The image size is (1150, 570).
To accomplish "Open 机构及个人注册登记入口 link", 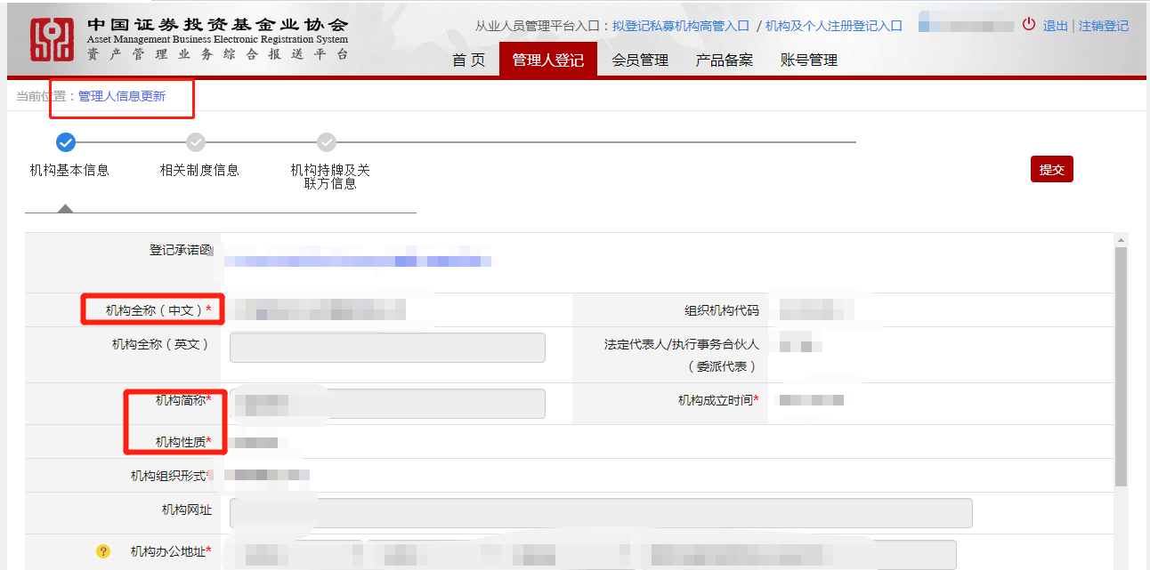I will point(834,26).
